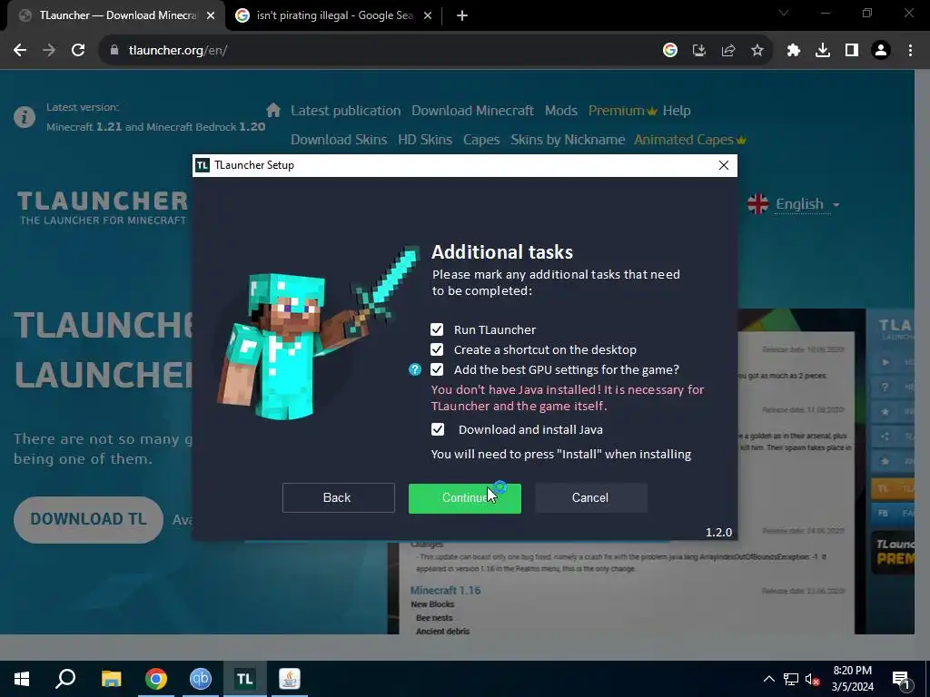Open Download Minecraft menu item

click(x=472, y=111)
